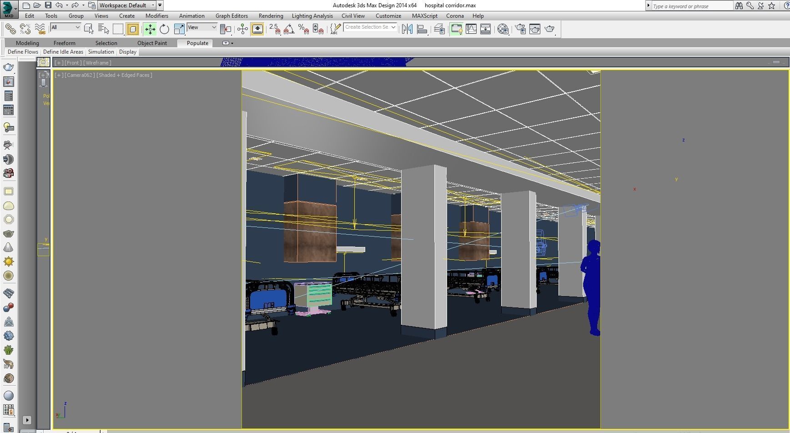Image resolution: width=790 pixels, height=433 pixels.
Task: Click the sun light icon in left toolbar
Action: [x=8, y=262]
